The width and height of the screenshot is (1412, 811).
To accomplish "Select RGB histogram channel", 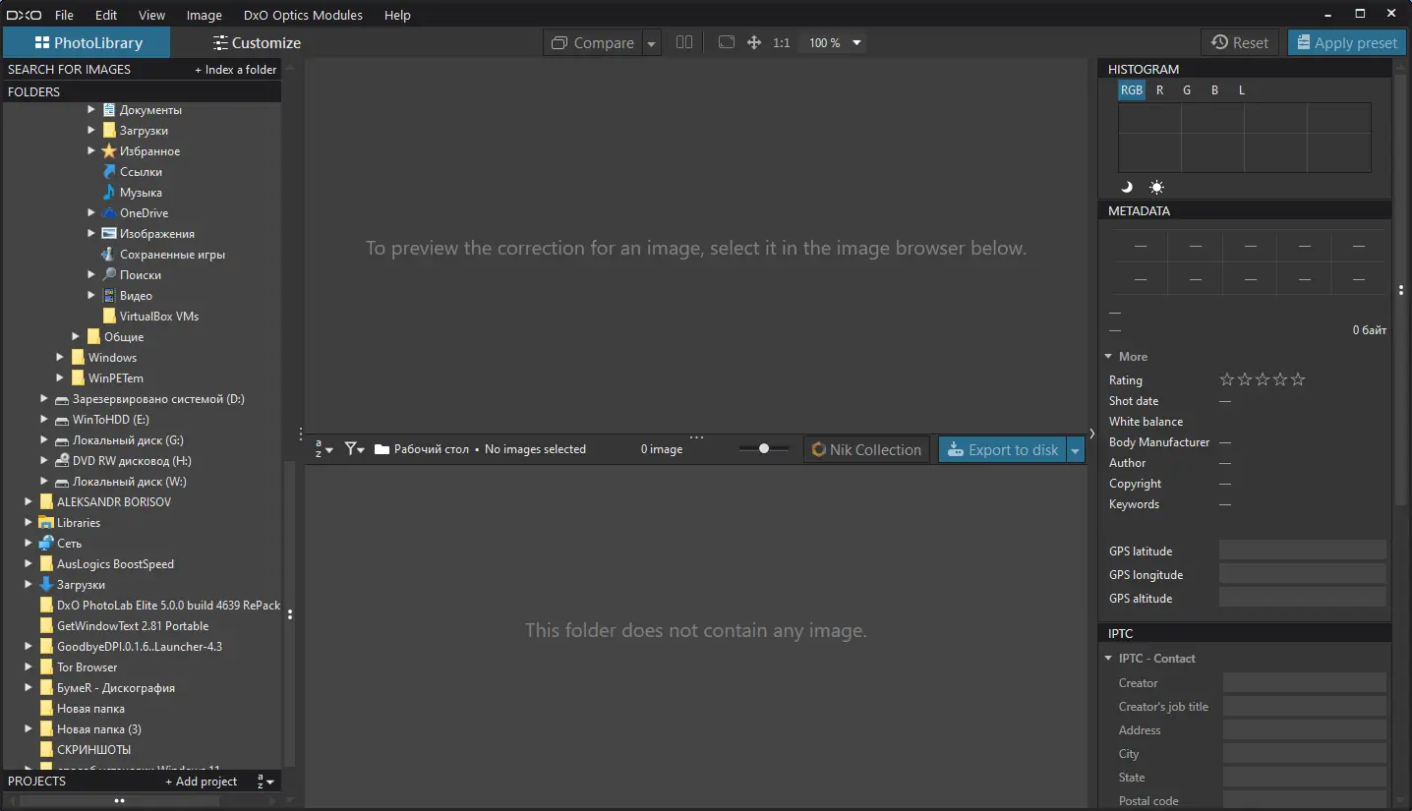I will pos(1132,90).
